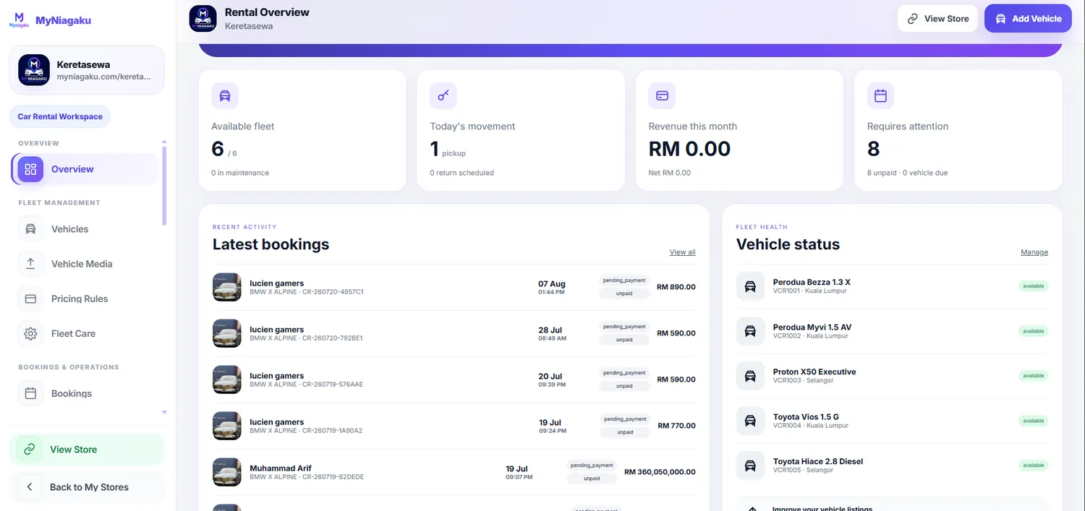The width and height of the screenshot is (1085, 511).
Task: Click pending_payment badge on 07 Aug booking
Action: pyautogui.click(x=624, y=280)
